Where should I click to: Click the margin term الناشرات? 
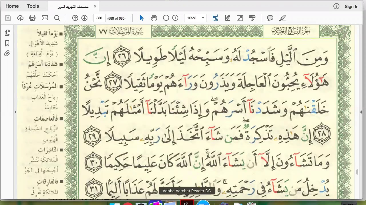coord(48,149)
